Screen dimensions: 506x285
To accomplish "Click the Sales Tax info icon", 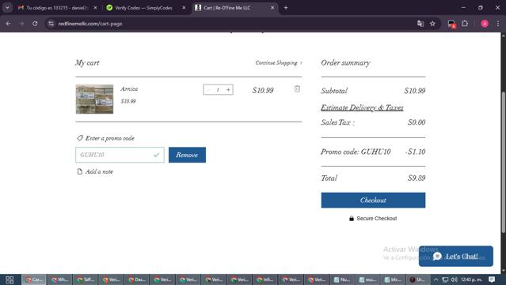I will [353, 122].
